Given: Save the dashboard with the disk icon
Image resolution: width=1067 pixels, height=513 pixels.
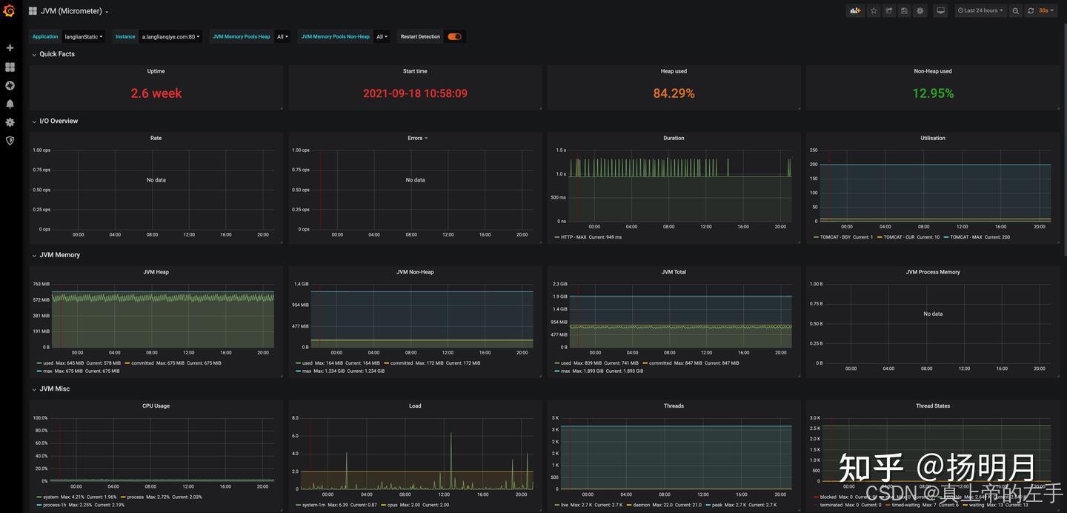Looking at the screenshot, I should [x=904, y=10].
